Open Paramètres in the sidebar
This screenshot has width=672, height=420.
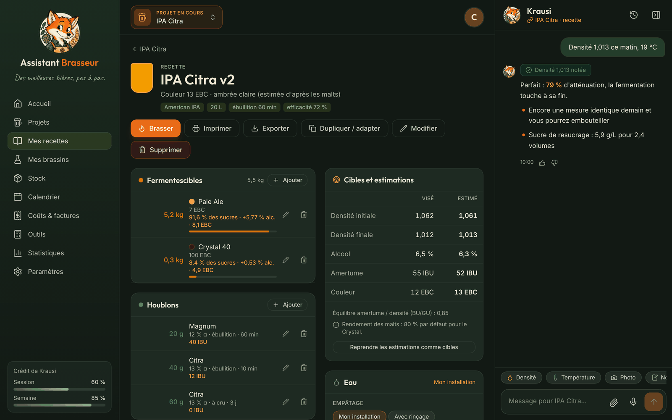tap(60, 272)
